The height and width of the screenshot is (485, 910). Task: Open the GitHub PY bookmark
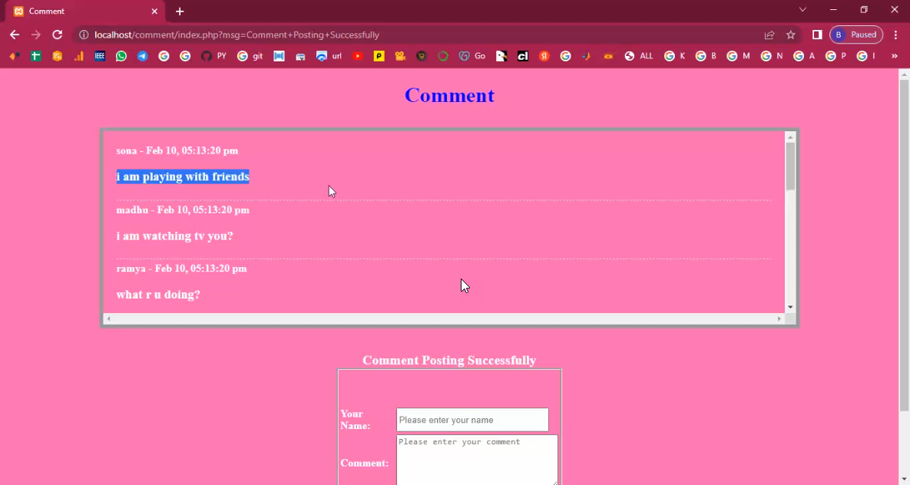point(213,56)
